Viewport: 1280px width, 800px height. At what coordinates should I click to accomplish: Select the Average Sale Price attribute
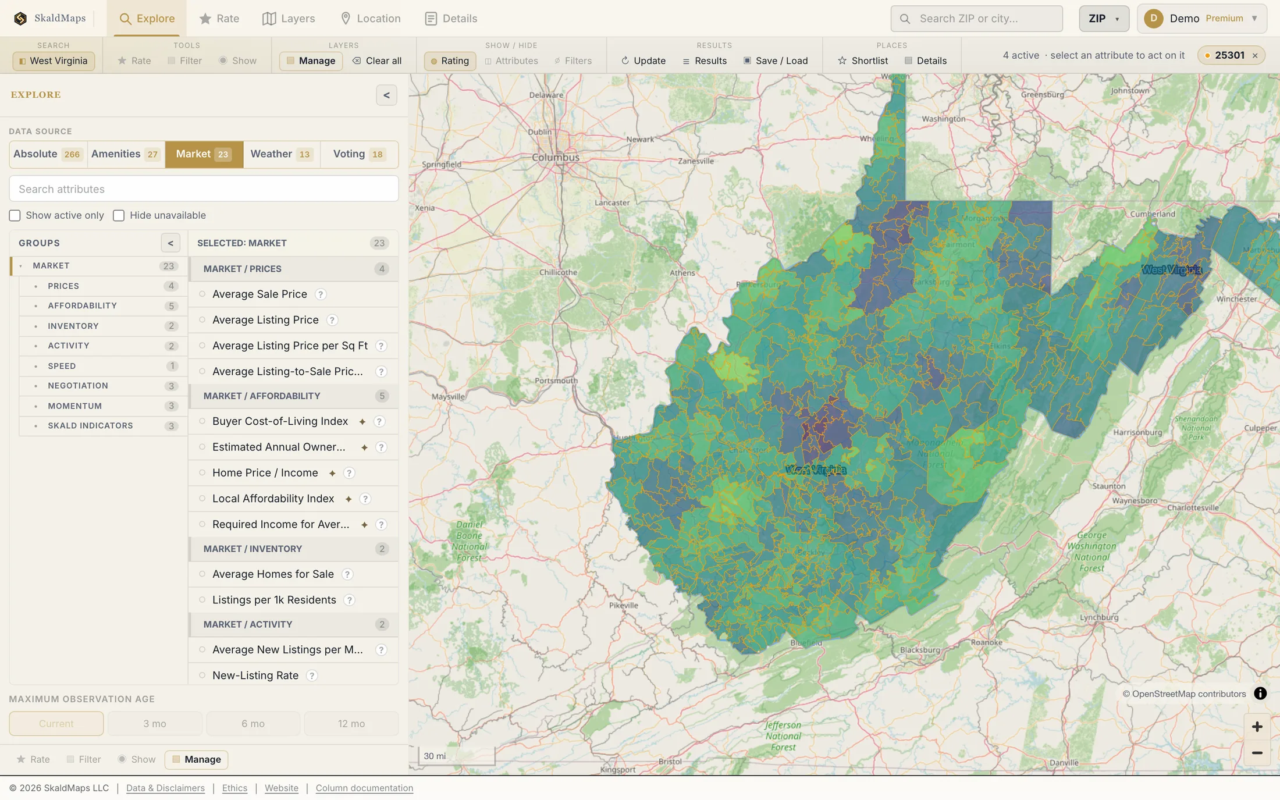coord(294,294)
